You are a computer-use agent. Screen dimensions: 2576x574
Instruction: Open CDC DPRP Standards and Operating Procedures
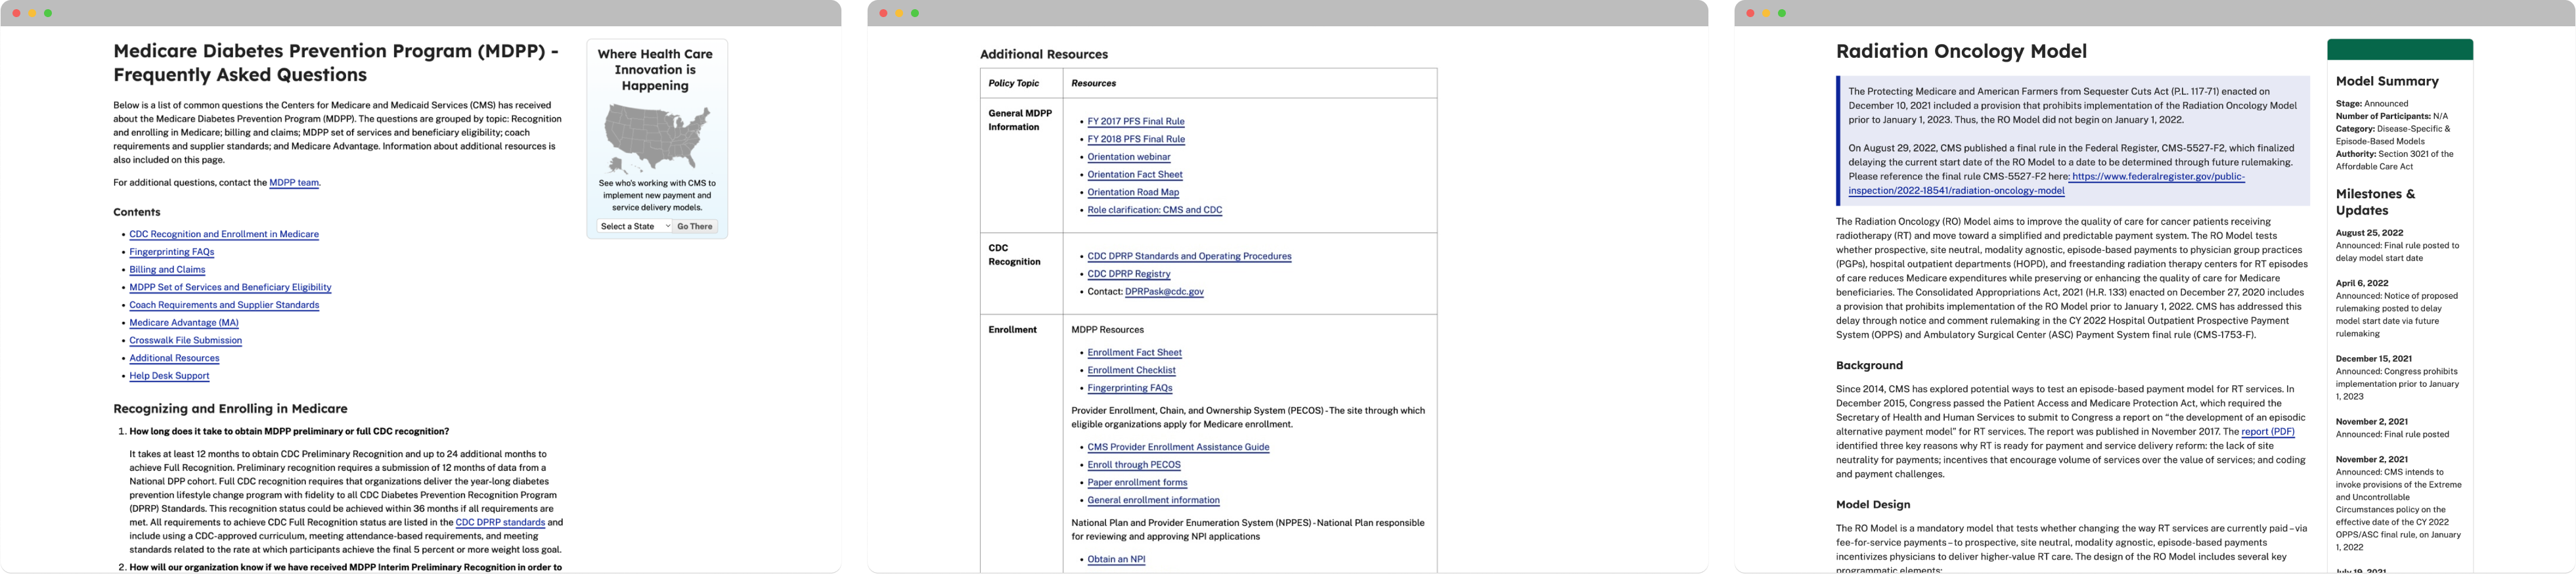[x=1189, y=256]
